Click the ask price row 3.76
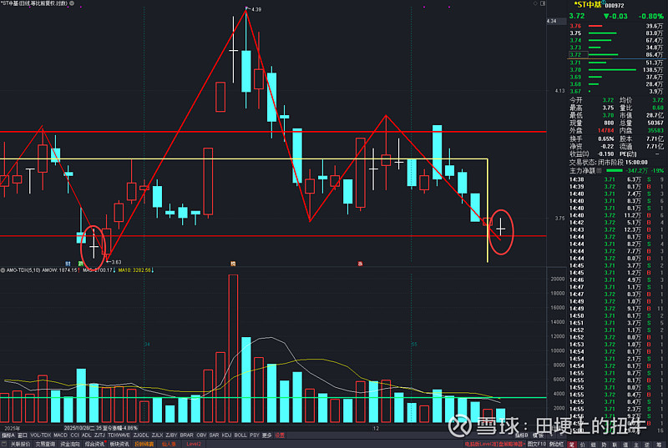668x448 pixels. 616,26
